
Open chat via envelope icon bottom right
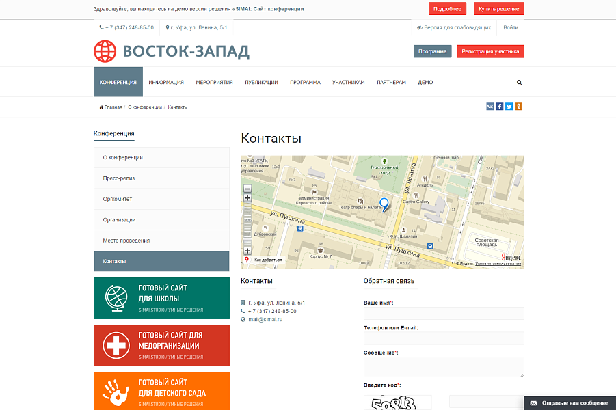pos(535,402)
